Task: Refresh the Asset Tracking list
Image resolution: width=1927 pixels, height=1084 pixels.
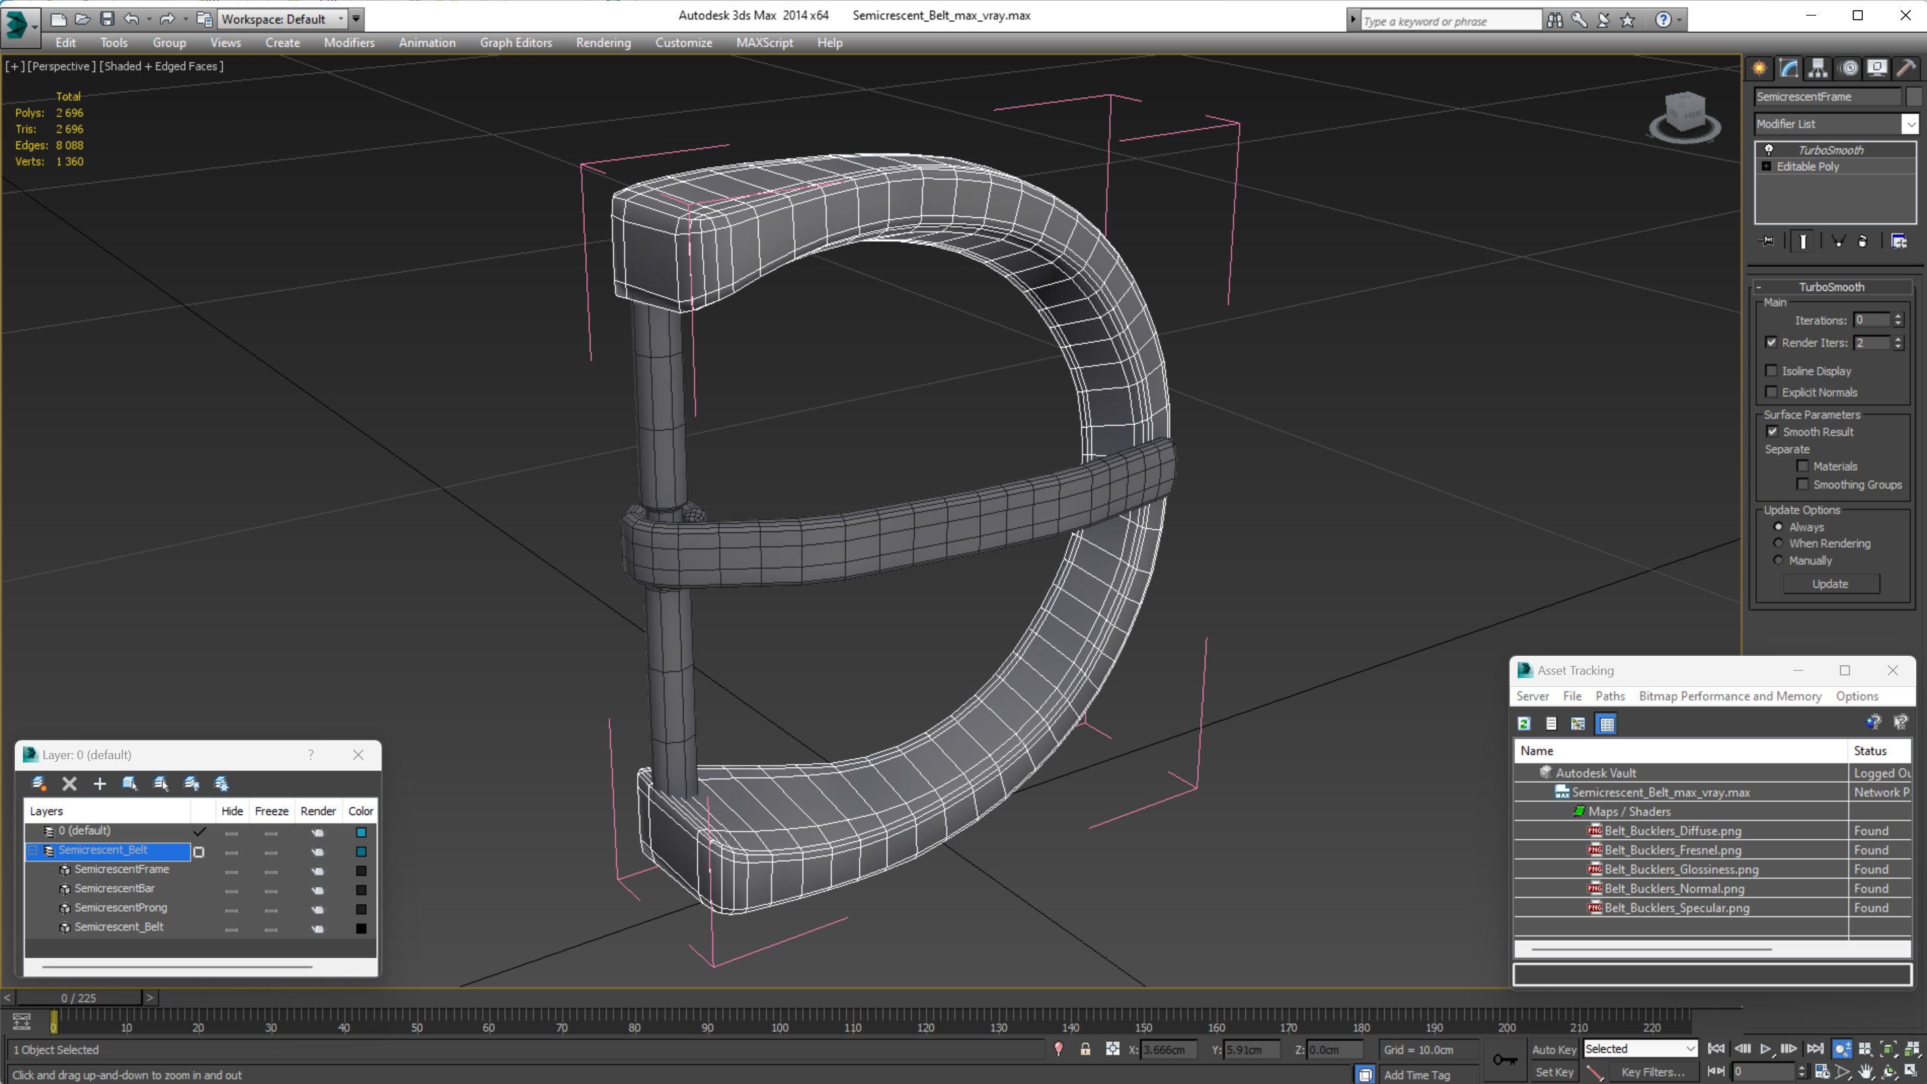Action: (x=1524, y=723)
